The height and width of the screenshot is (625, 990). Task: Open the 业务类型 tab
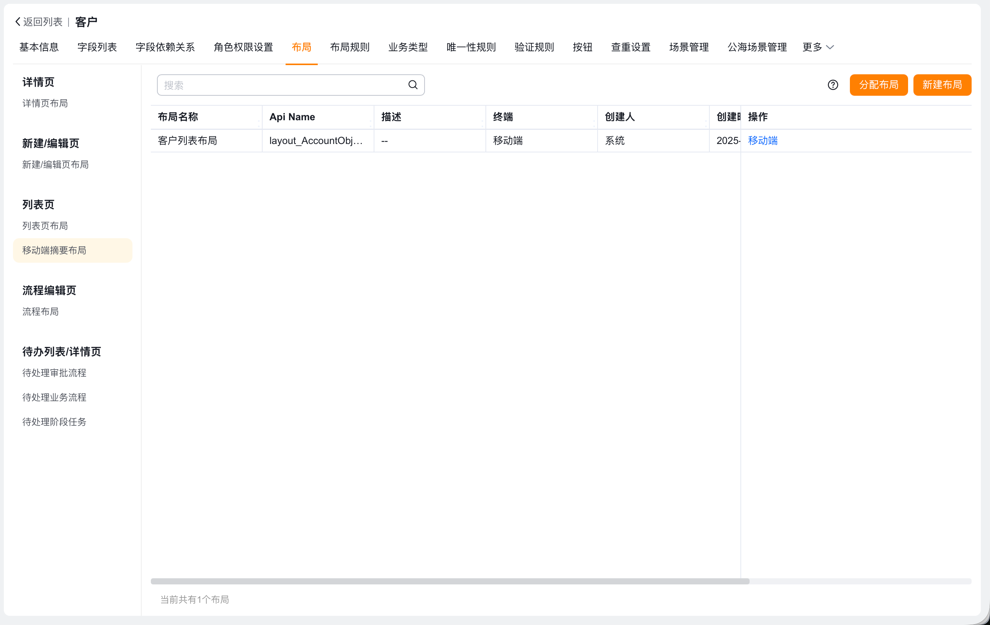coord(408,47)
